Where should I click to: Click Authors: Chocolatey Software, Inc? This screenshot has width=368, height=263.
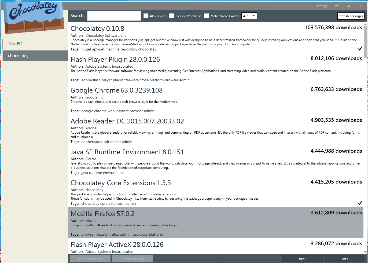tap(98, 35)
